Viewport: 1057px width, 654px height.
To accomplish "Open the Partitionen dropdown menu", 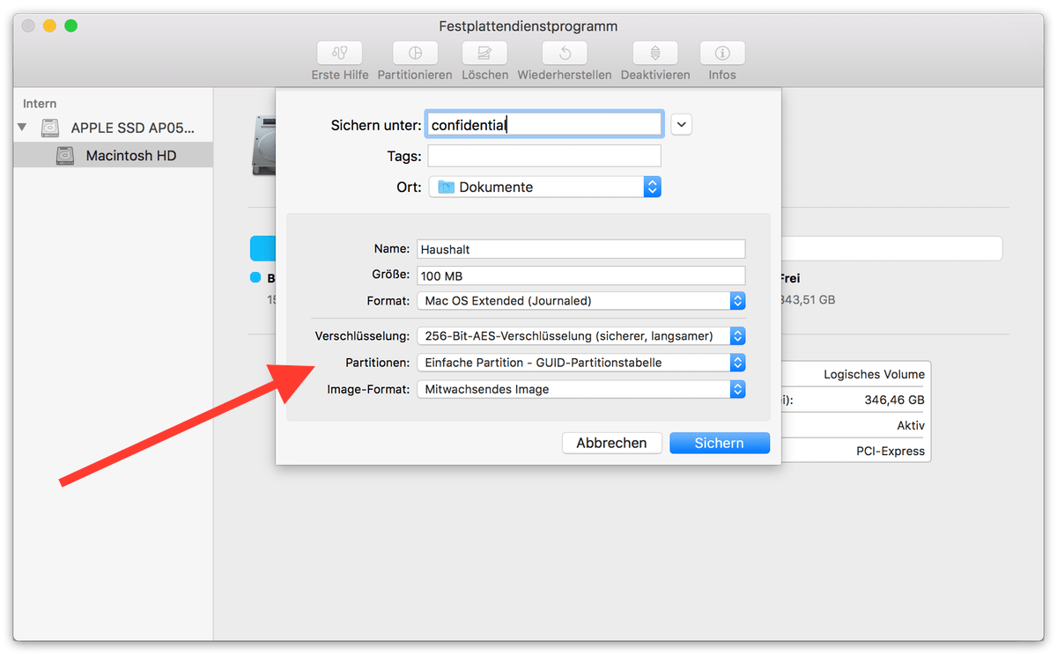I will coord(580,363).
